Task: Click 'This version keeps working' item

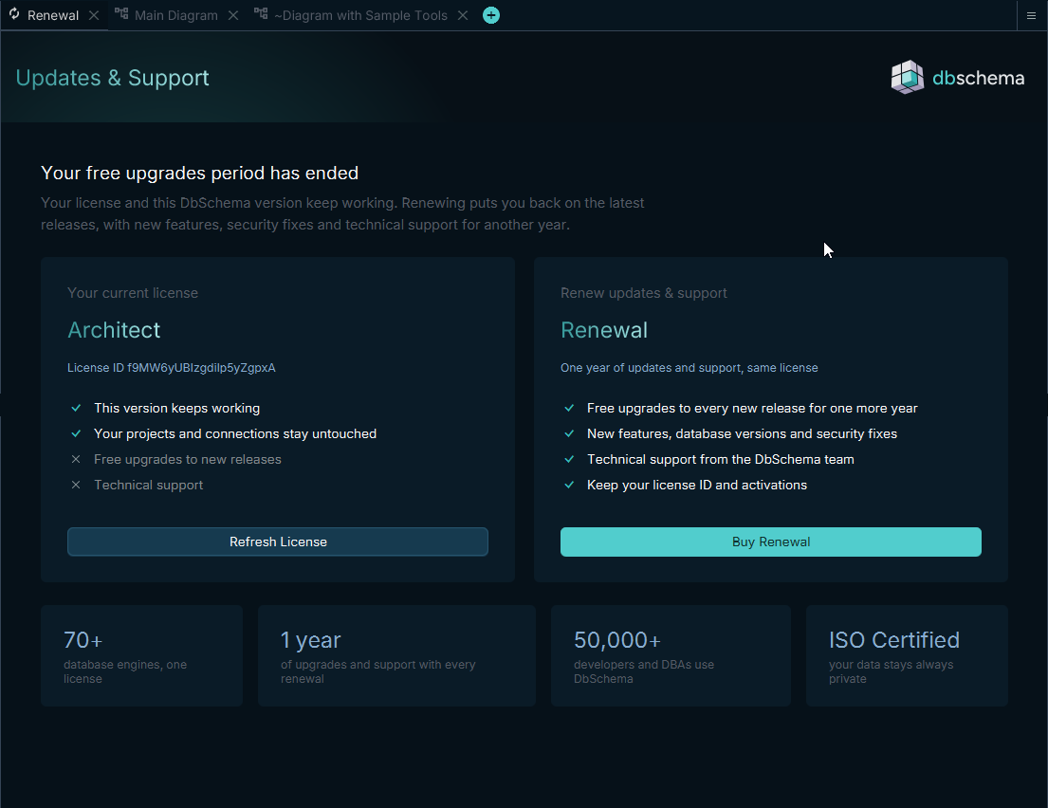Action: click(x=177, y=409)
